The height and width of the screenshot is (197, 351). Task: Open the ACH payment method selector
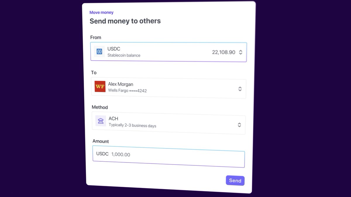coord(169,123)
